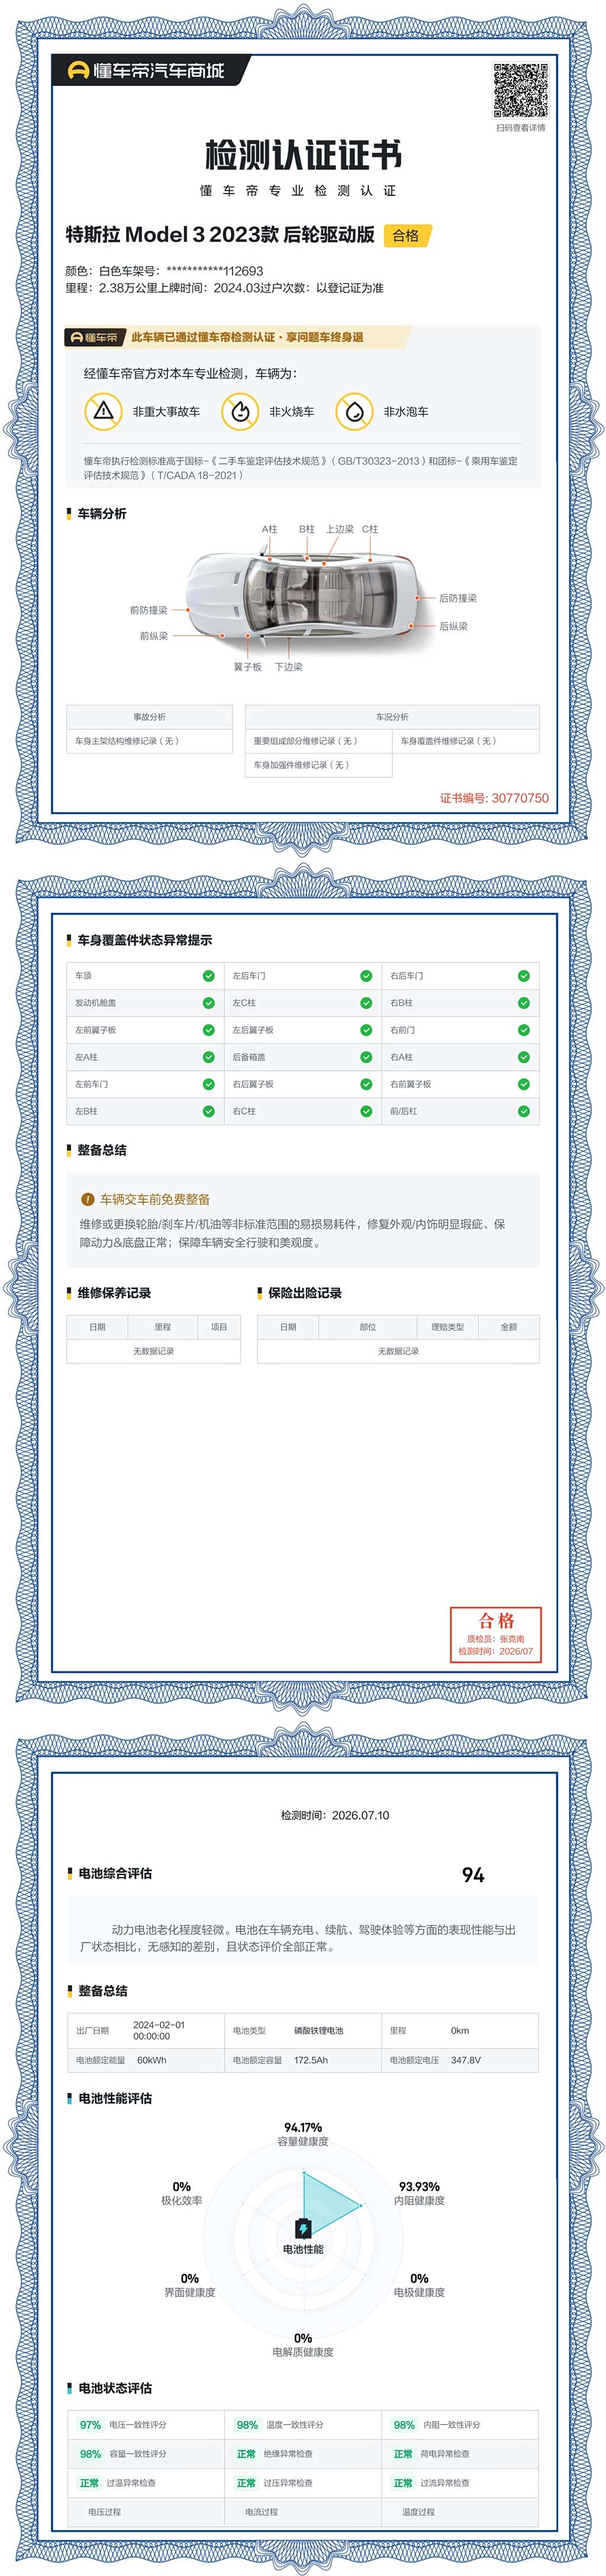Click the 车顶 green check mark
This screenshot has width=606, height=2576.
(x=209, y=976)
